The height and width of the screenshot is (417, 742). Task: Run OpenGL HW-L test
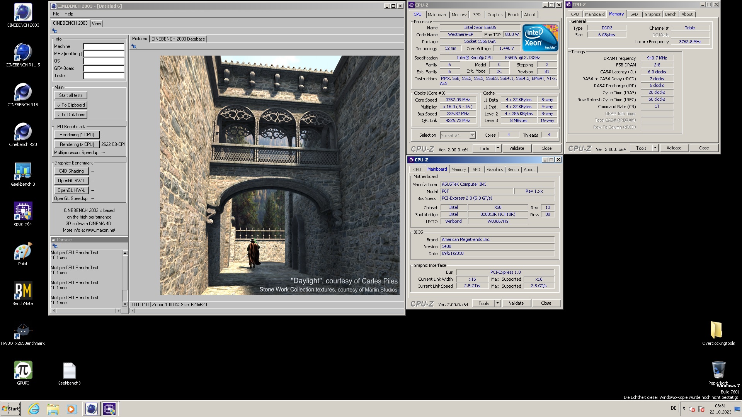[x=71, y=190]
